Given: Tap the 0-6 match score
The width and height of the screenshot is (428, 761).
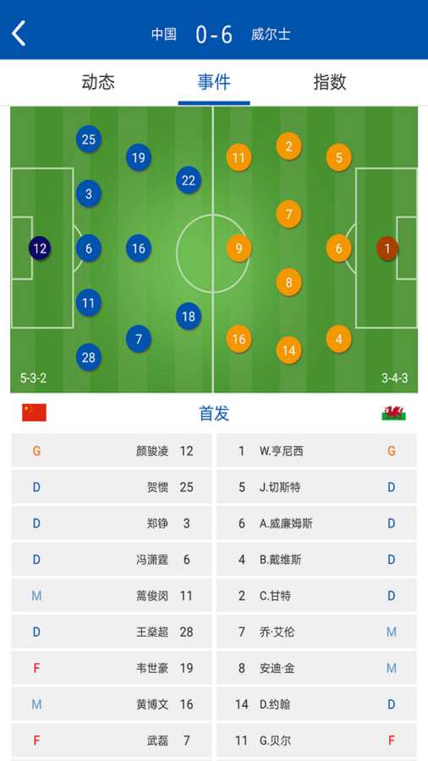Looking at the screenshot, I should [214, 35].
